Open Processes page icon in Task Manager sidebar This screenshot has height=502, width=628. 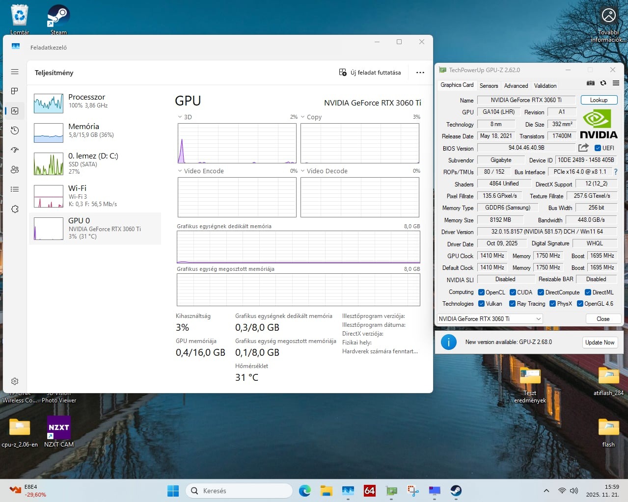[15, 91]
